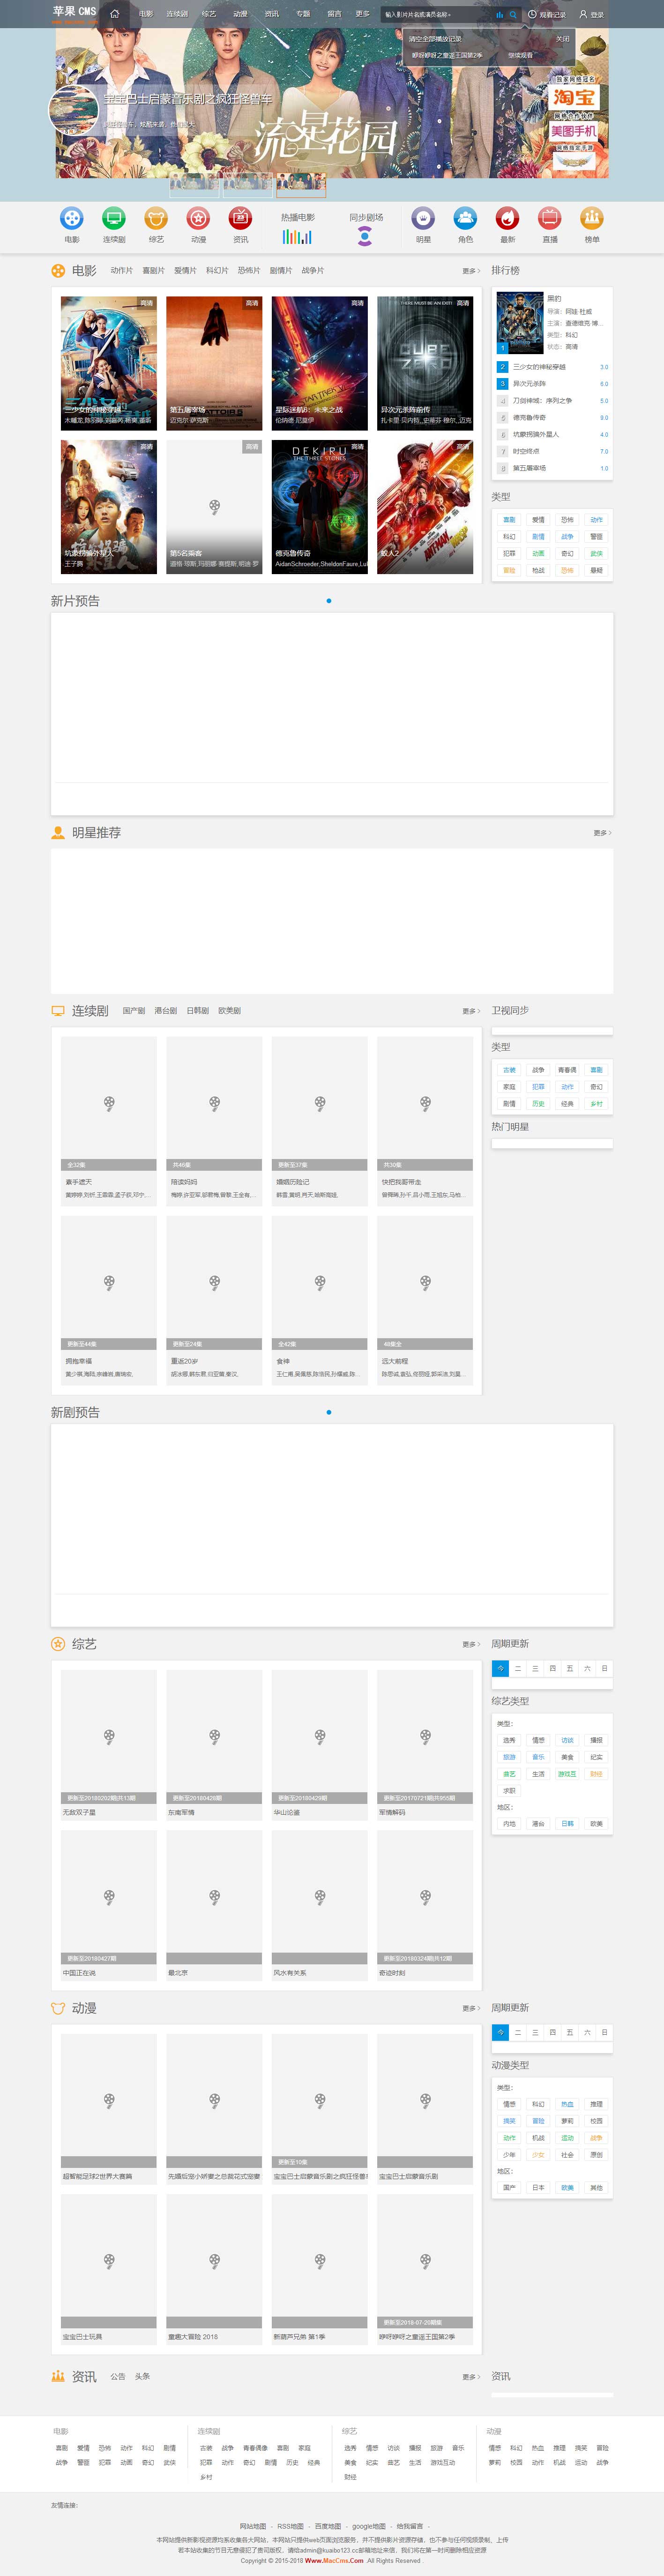Viewport: 664px width, 2576px height.
Task: Select 二 in 综艺 周期更新 weekday tabs
Action: [x=517, y=1668]
